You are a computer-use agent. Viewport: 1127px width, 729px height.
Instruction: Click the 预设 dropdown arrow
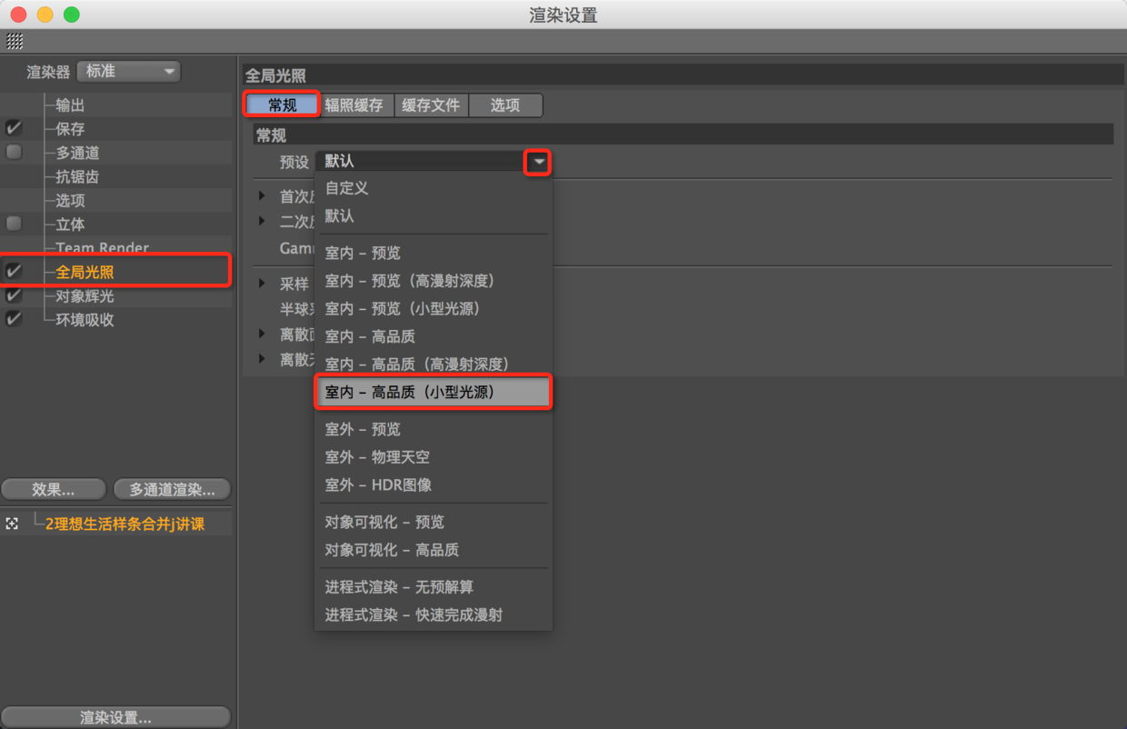click(x=539, y=162)
